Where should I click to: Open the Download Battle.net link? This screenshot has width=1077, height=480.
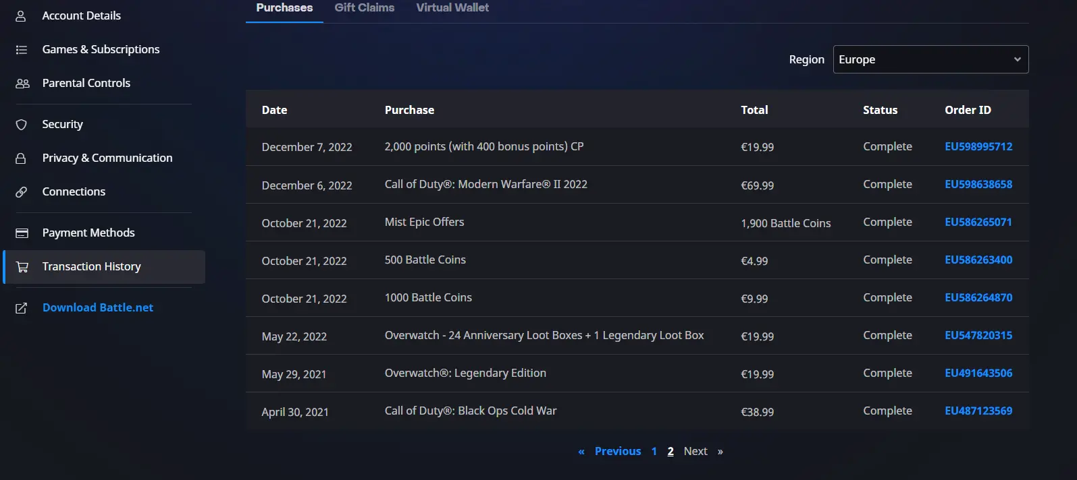98,307
